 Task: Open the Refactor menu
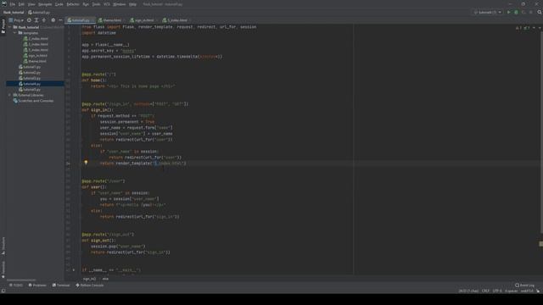[x=73, y=4]
